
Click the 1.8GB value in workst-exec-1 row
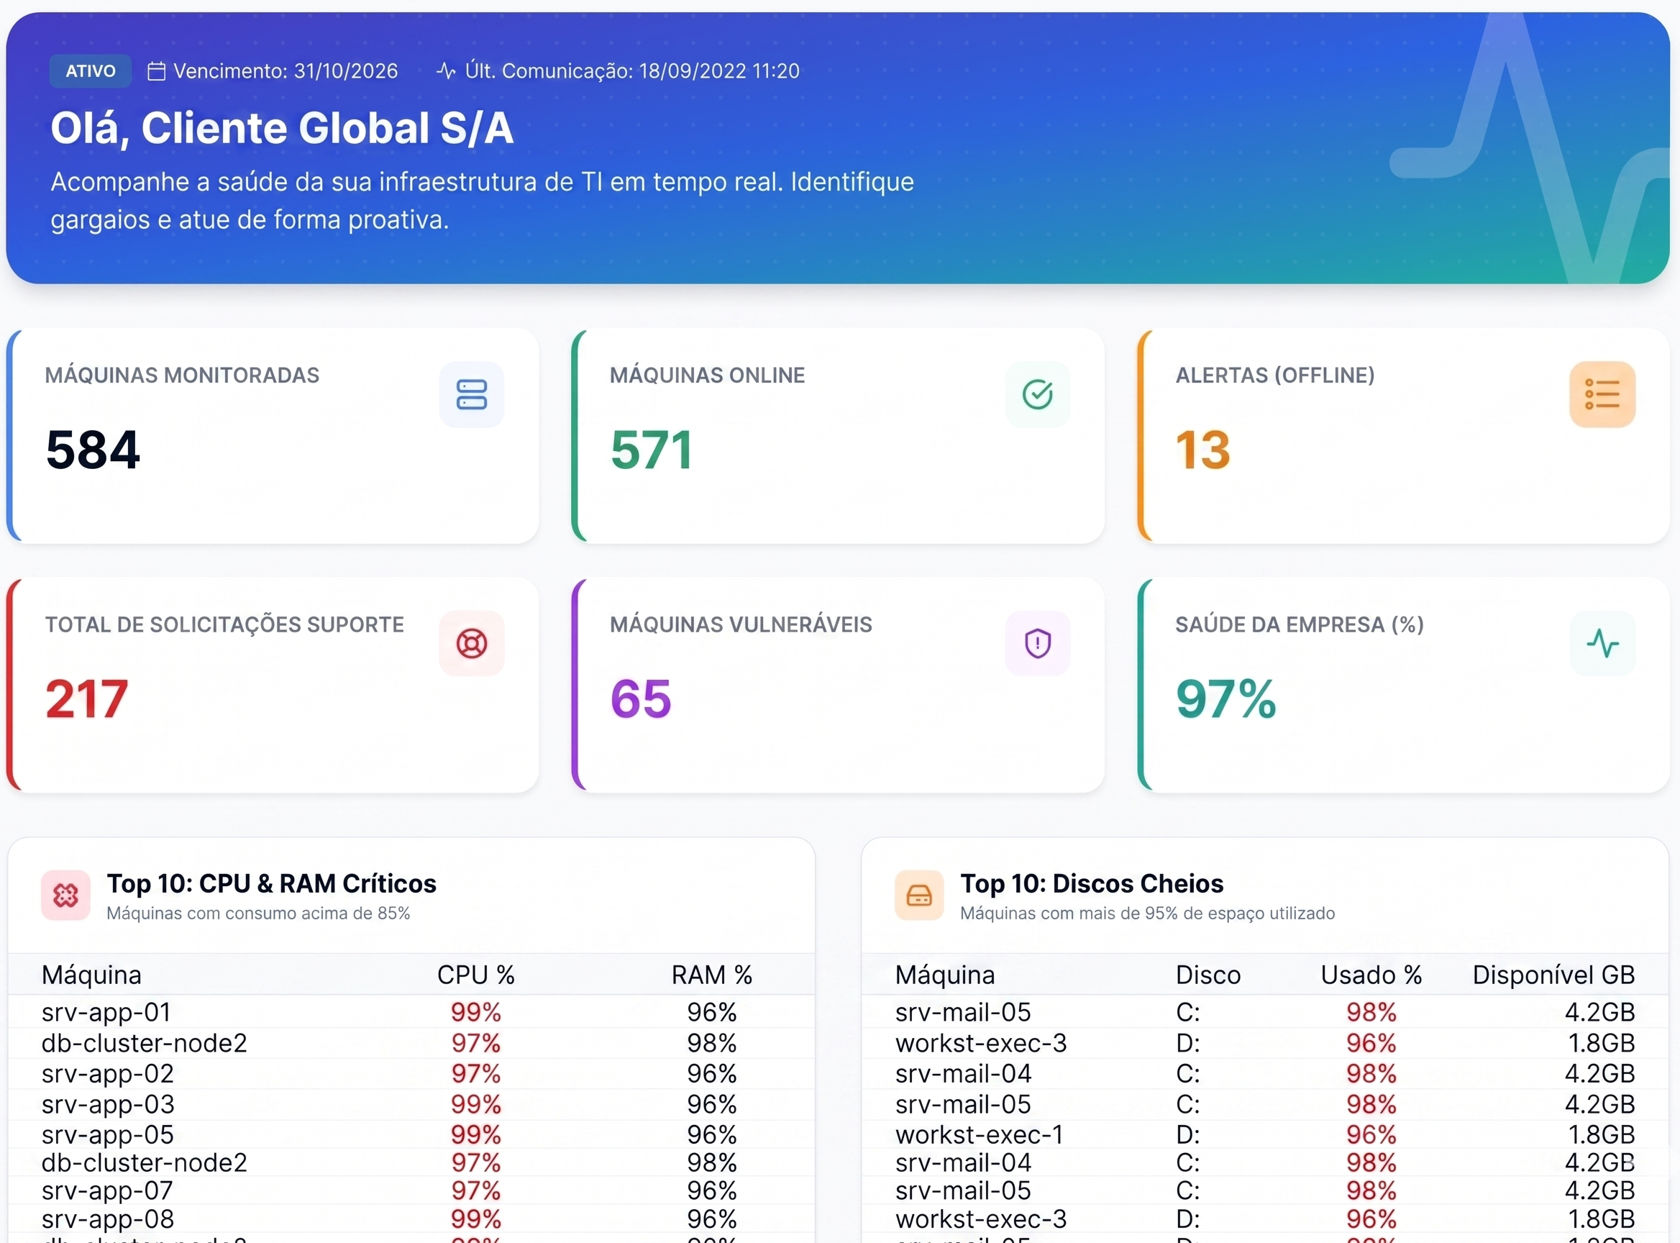point(1601,1134)
